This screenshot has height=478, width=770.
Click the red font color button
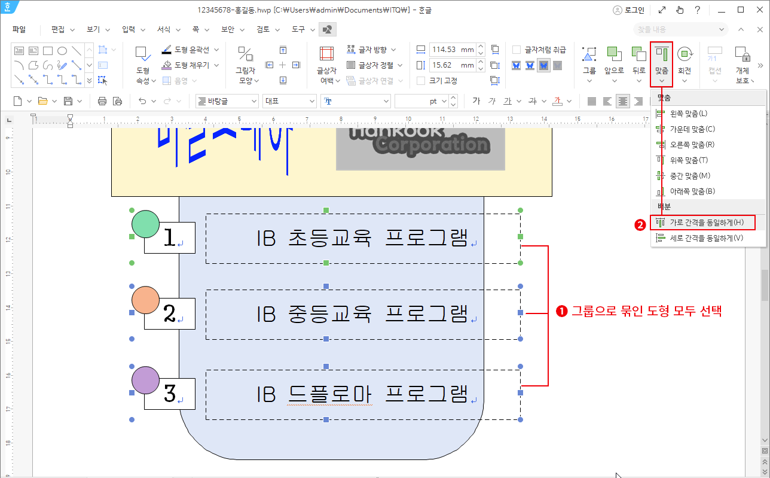pos(557,101)
